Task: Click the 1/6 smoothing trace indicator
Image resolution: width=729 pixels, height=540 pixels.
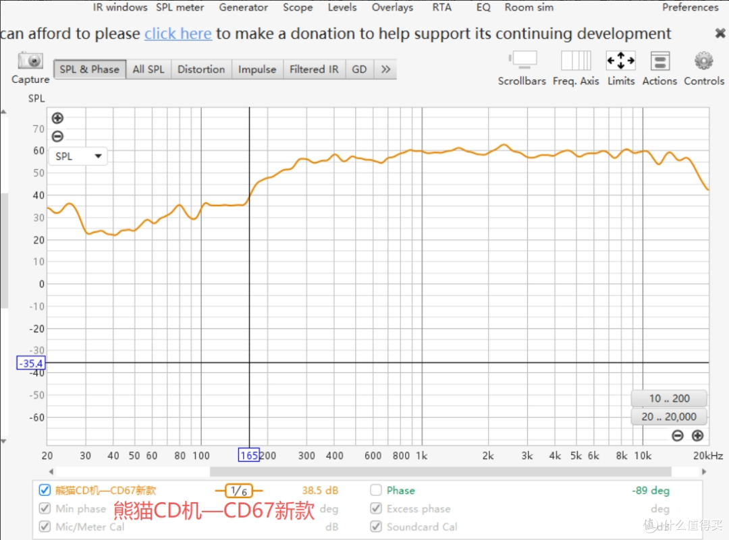Action: coord(238,490)
